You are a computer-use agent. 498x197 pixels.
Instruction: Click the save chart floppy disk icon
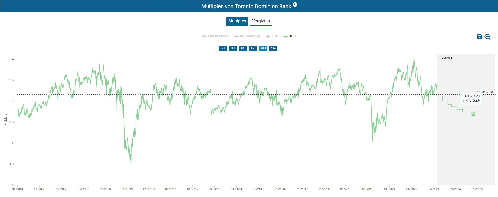point(479,37)
